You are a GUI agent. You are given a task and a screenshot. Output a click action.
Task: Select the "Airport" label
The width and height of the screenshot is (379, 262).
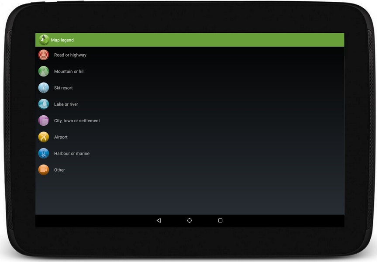(61, 137)
